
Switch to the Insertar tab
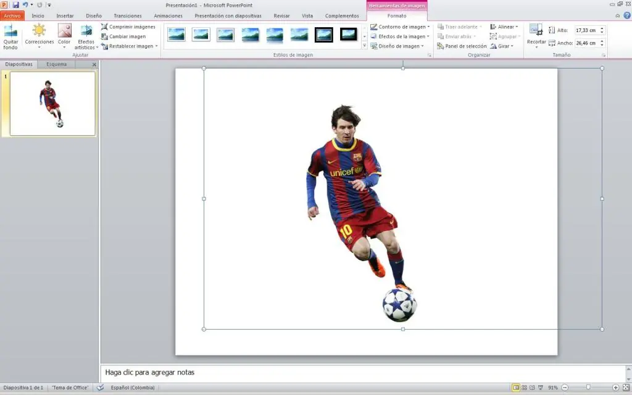[x=65, y=15]
